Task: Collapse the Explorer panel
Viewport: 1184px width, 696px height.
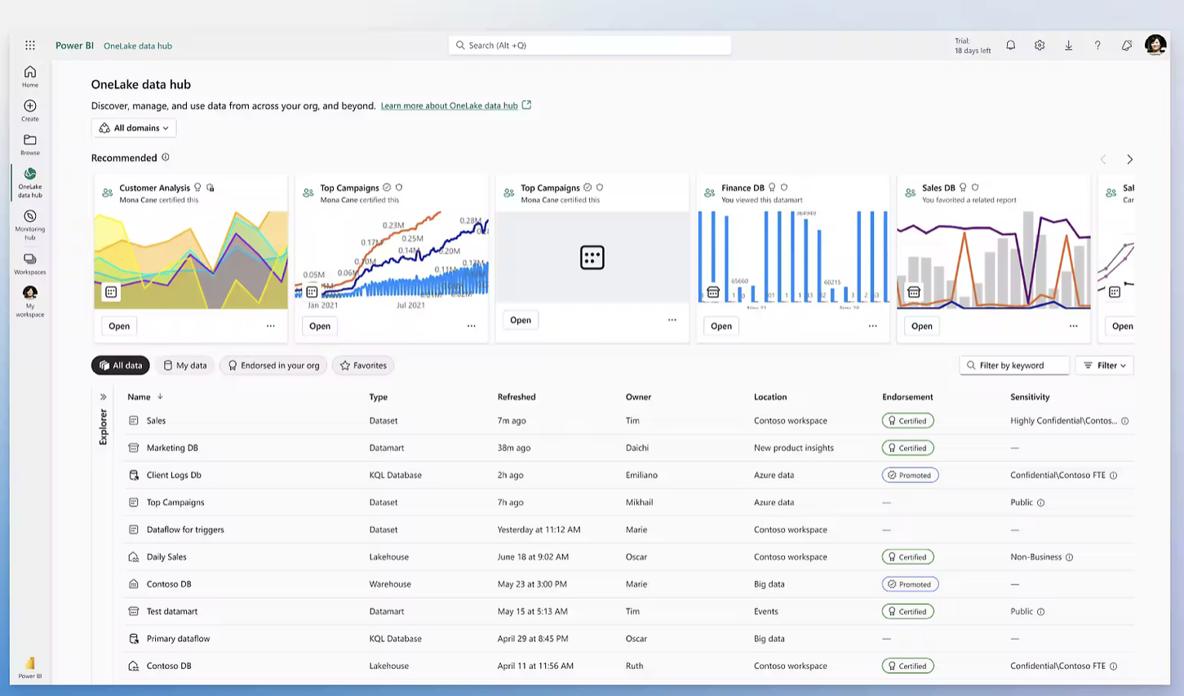Action: tap(103, 396)
